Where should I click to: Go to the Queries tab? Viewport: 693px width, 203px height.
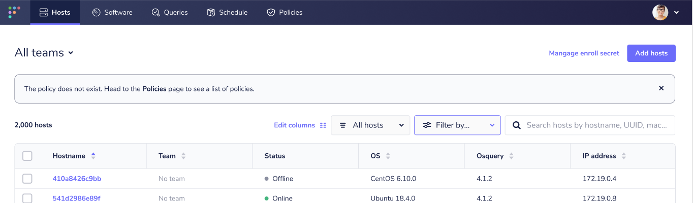tap(170, 12)
